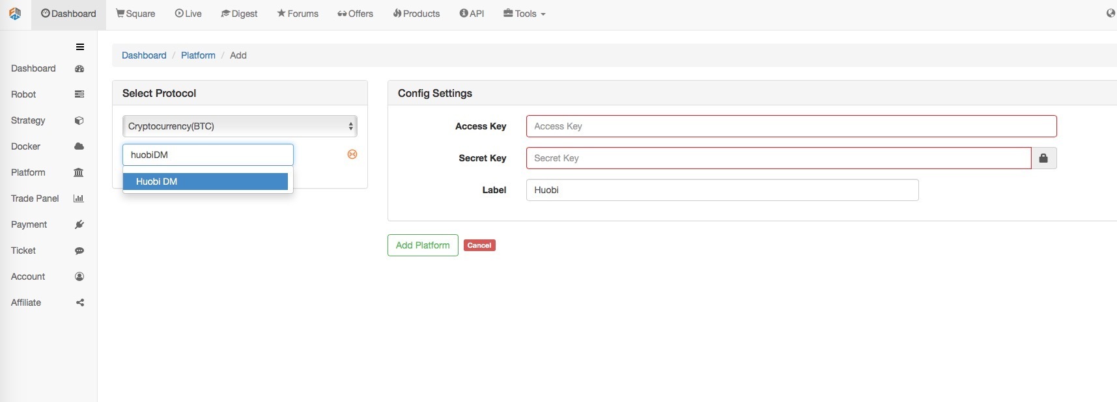Click the Docker cloud icon
Viewport: 1117px width, 402px height.
click(x=79, y=146)
